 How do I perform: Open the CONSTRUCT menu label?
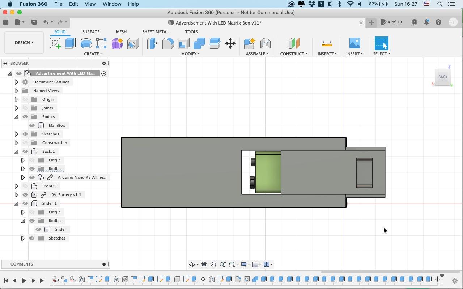pyautogui.click(x=294, y=54)
